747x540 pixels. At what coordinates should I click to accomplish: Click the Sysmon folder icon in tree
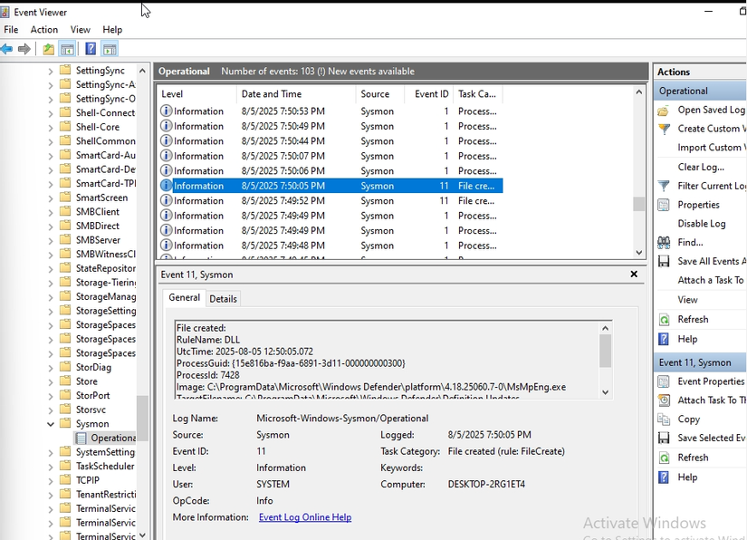pos(65,423)
